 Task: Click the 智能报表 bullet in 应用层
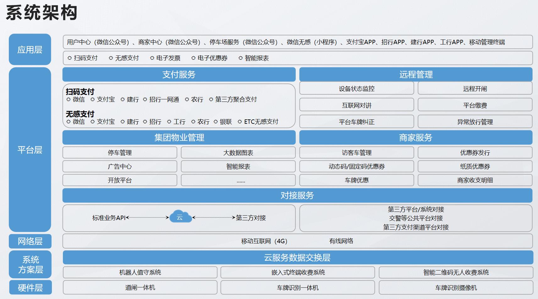[x=254, y=58]
